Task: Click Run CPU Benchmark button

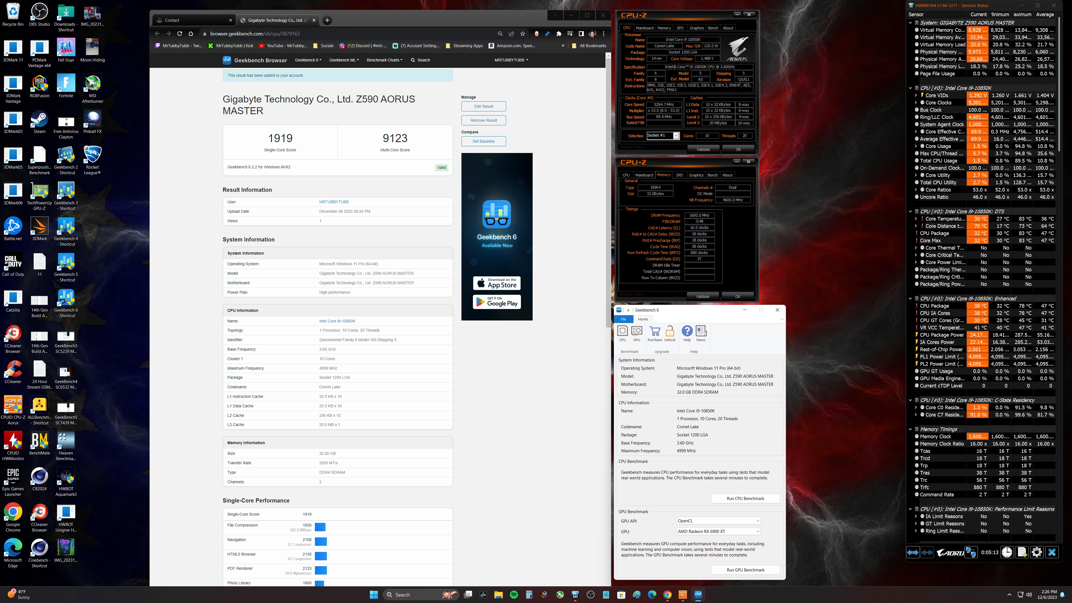Action: tap(745, 499)
